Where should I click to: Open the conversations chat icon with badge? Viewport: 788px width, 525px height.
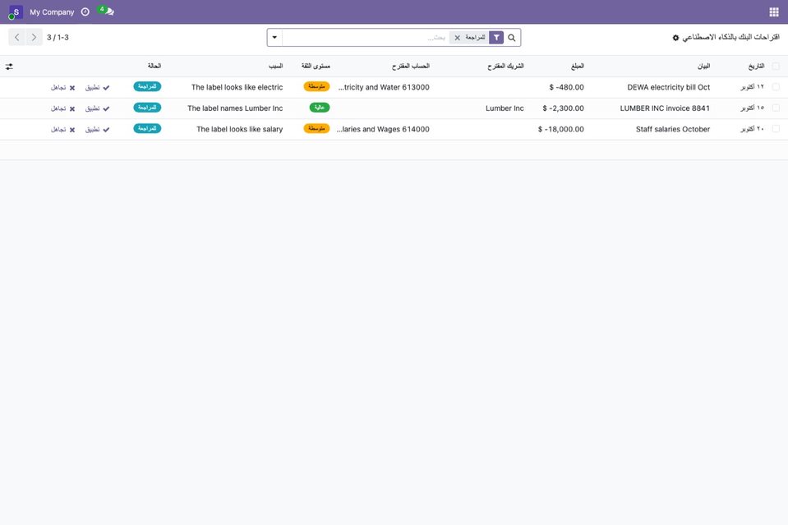coord(106,11)
